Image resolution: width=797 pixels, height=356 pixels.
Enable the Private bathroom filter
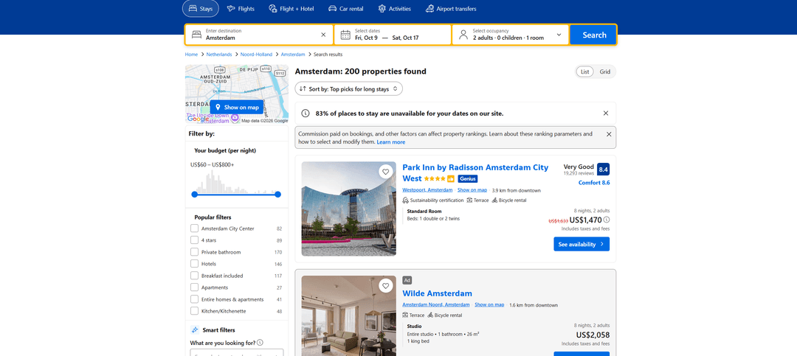pos(194,252)
